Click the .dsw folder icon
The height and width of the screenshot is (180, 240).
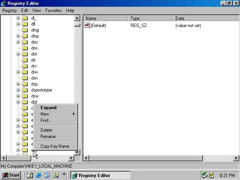(25, 96)
